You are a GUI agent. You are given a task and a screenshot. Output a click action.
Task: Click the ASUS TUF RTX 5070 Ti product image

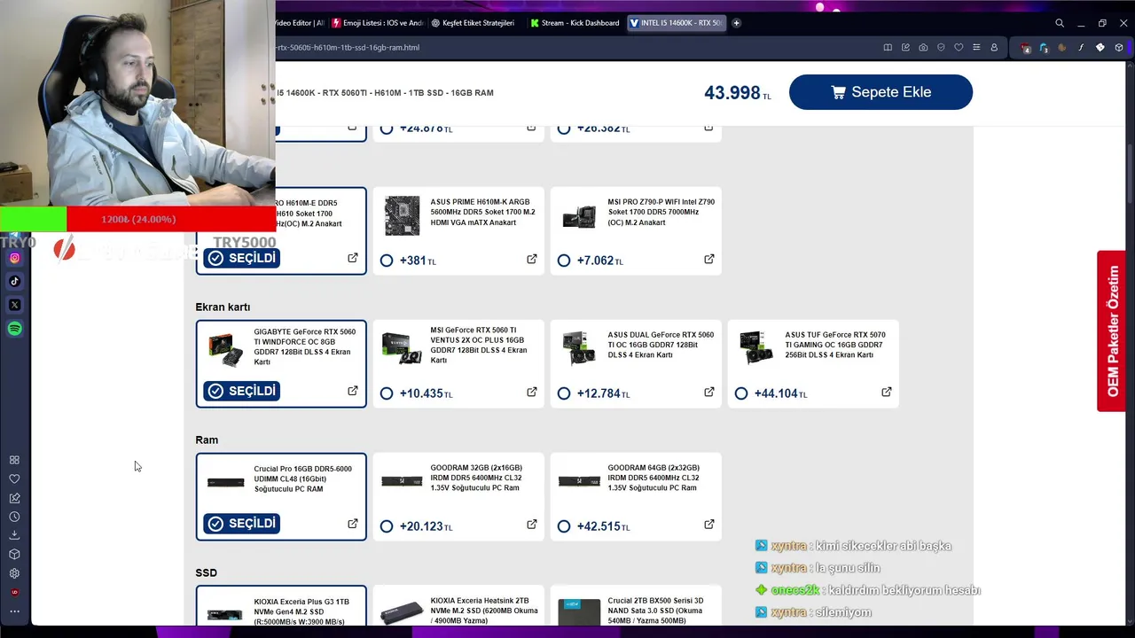click(756, 348)
